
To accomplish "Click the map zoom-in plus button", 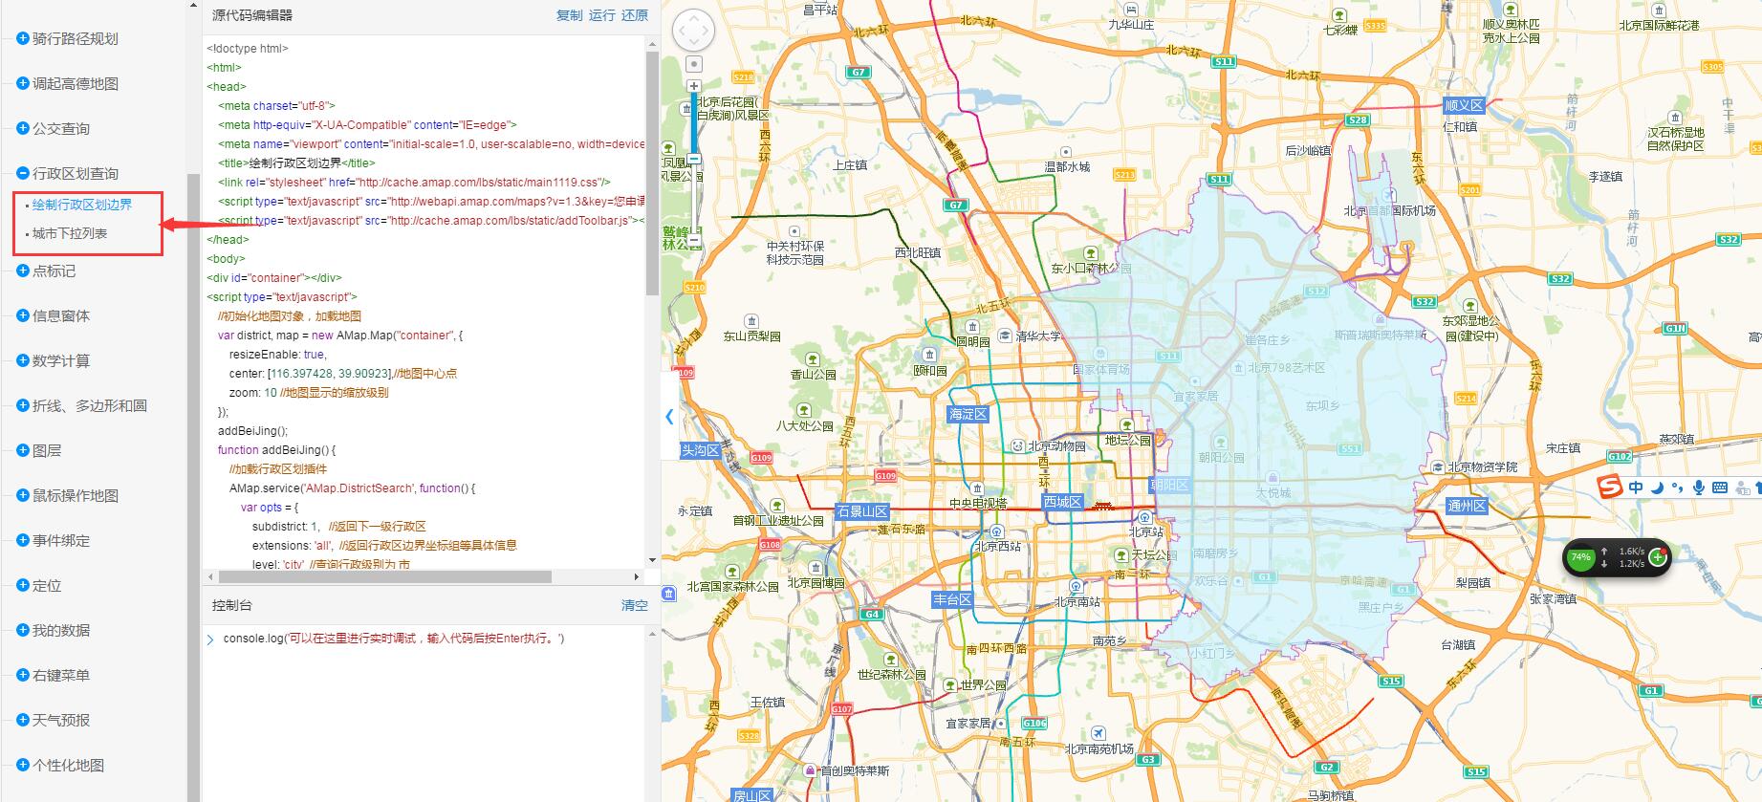I will tap(694, 86).
